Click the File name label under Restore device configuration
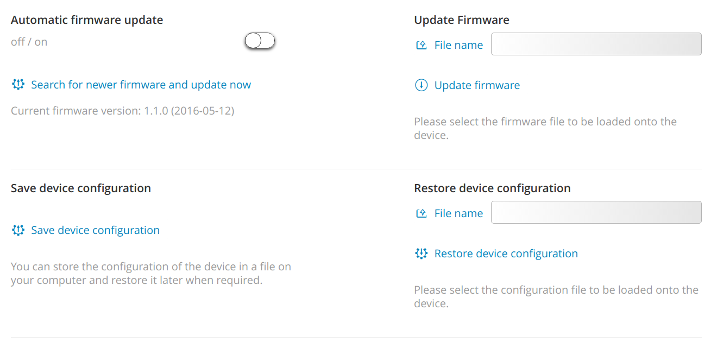This screenshot has width=717, height=342. click(x=458, y=213)
